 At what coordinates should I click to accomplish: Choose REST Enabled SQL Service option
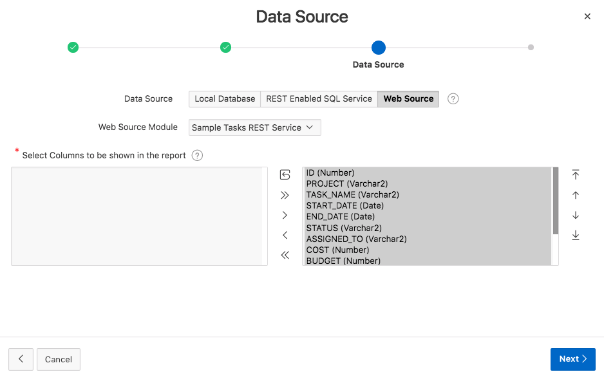tap(319, 99)
